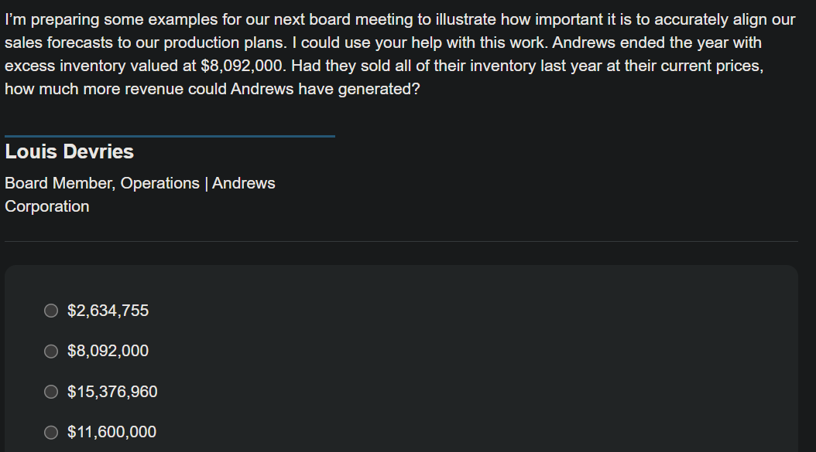Click the radio circle beside $15,376,960
This screenshot has width=816, height=452.
pyautogui.click(x=51, y=392)
